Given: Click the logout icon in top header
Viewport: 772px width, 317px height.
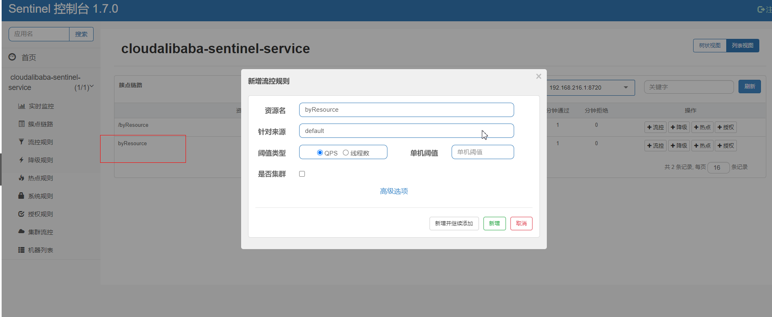Looking at the screenshot, I should [761, 9].
